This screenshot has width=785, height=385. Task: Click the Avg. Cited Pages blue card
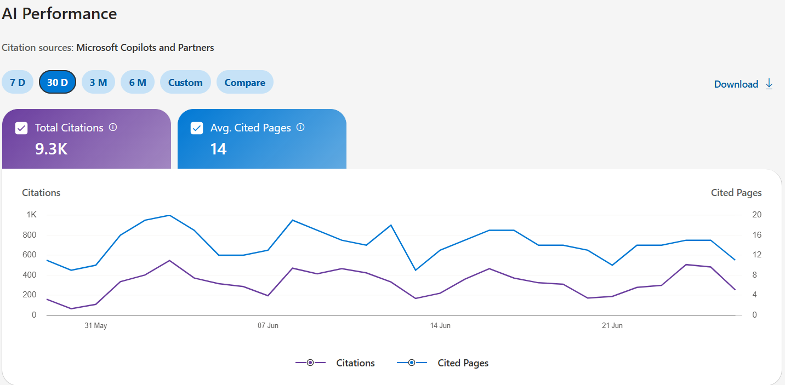point(262,139)
